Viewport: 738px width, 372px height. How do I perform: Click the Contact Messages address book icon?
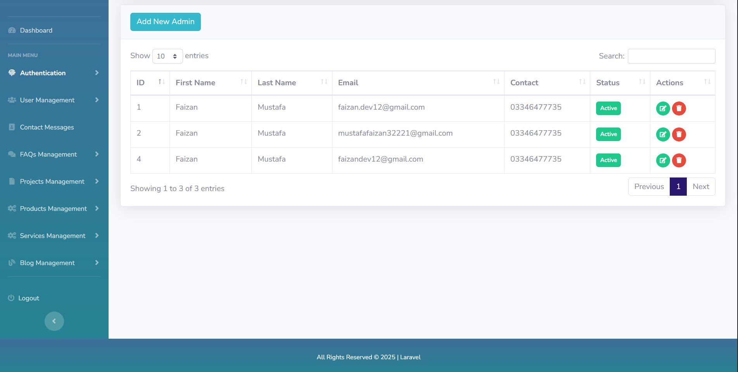point(12,127)
